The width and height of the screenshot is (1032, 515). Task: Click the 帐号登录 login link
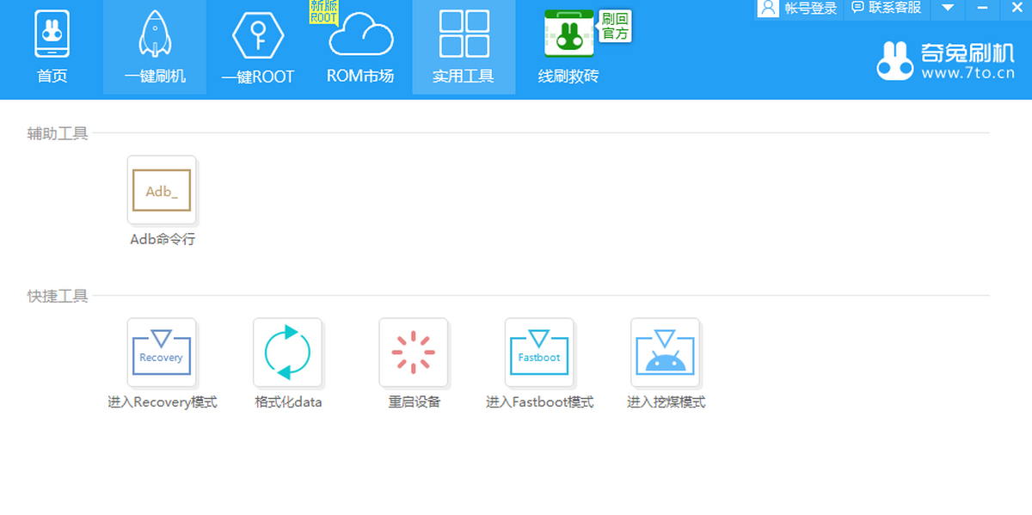point(811,9)
